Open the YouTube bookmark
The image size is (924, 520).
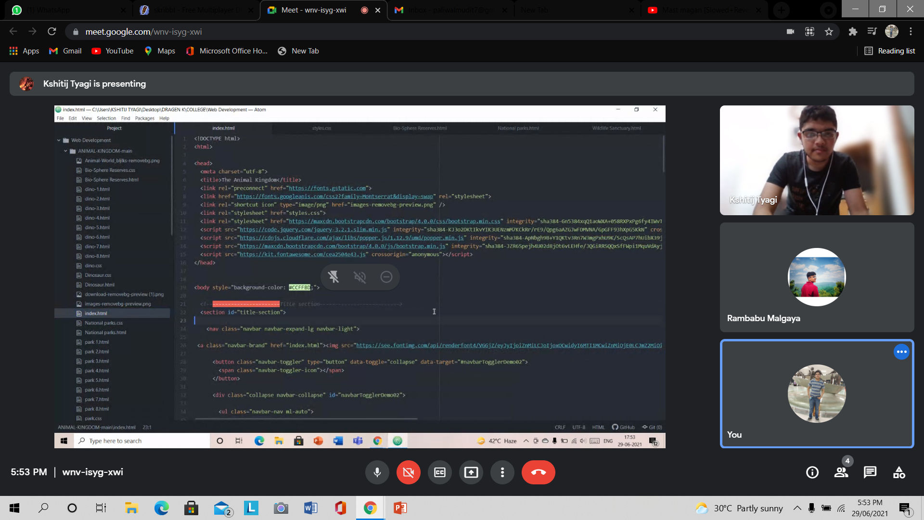pyautogui.click(x=113, y=51)
